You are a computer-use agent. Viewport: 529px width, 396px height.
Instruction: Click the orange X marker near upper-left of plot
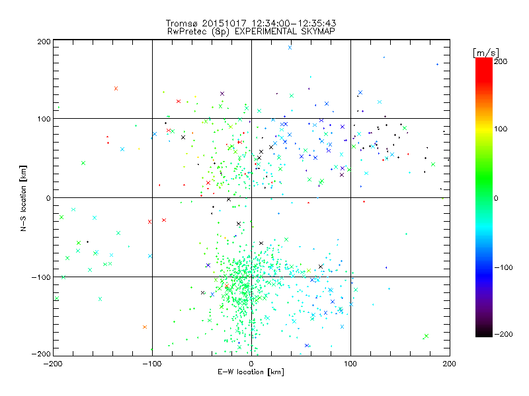pos(116,88)
